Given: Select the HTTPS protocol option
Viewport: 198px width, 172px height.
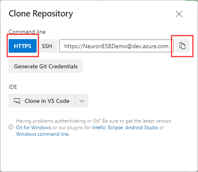Looking at the screenshot, I should [x=23, y=46].
